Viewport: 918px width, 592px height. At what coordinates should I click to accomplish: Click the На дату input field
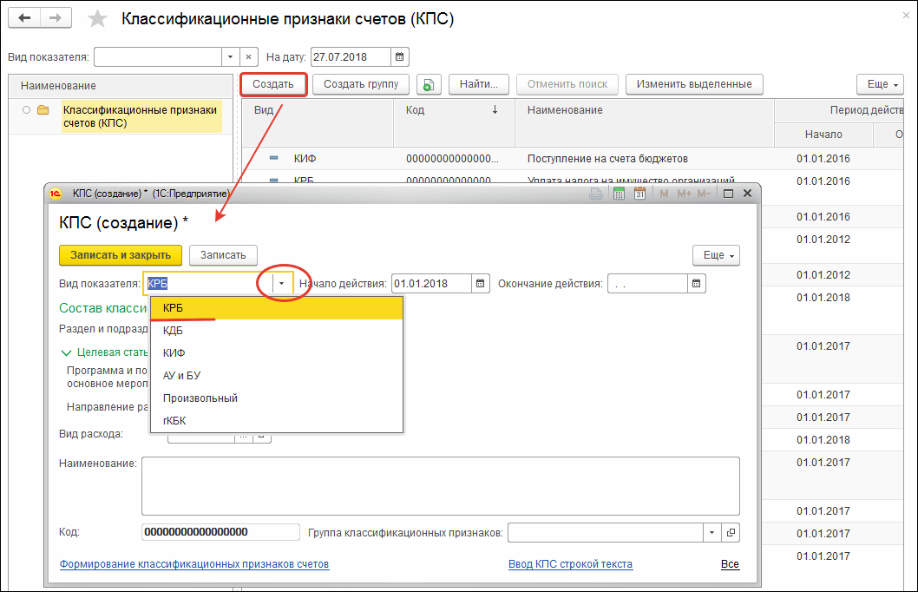click(x=351, y=56)
